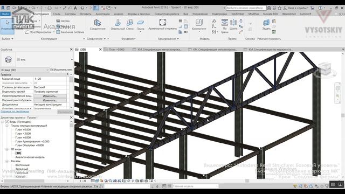The width and height of the screenshot is (345, 194).
Task: Click Изменить тип button
Action: click(61, 70)
